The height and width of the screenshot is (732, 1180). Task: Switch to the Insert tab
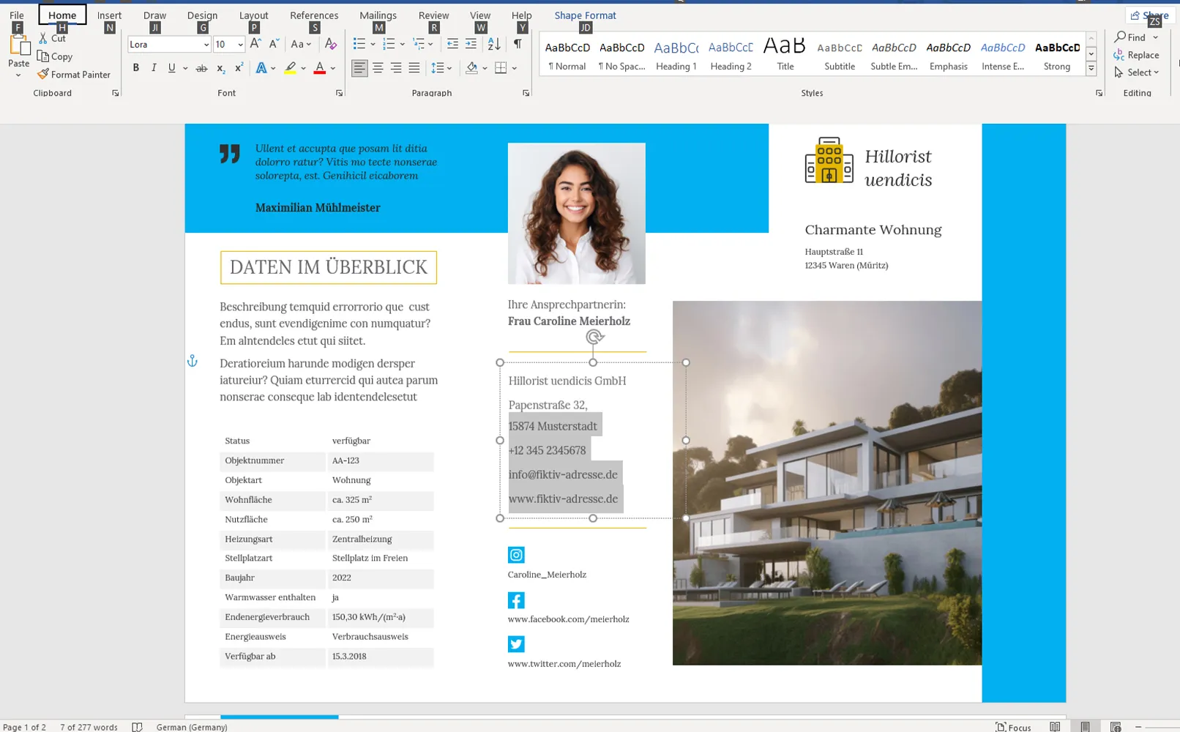tap(109, 15)
